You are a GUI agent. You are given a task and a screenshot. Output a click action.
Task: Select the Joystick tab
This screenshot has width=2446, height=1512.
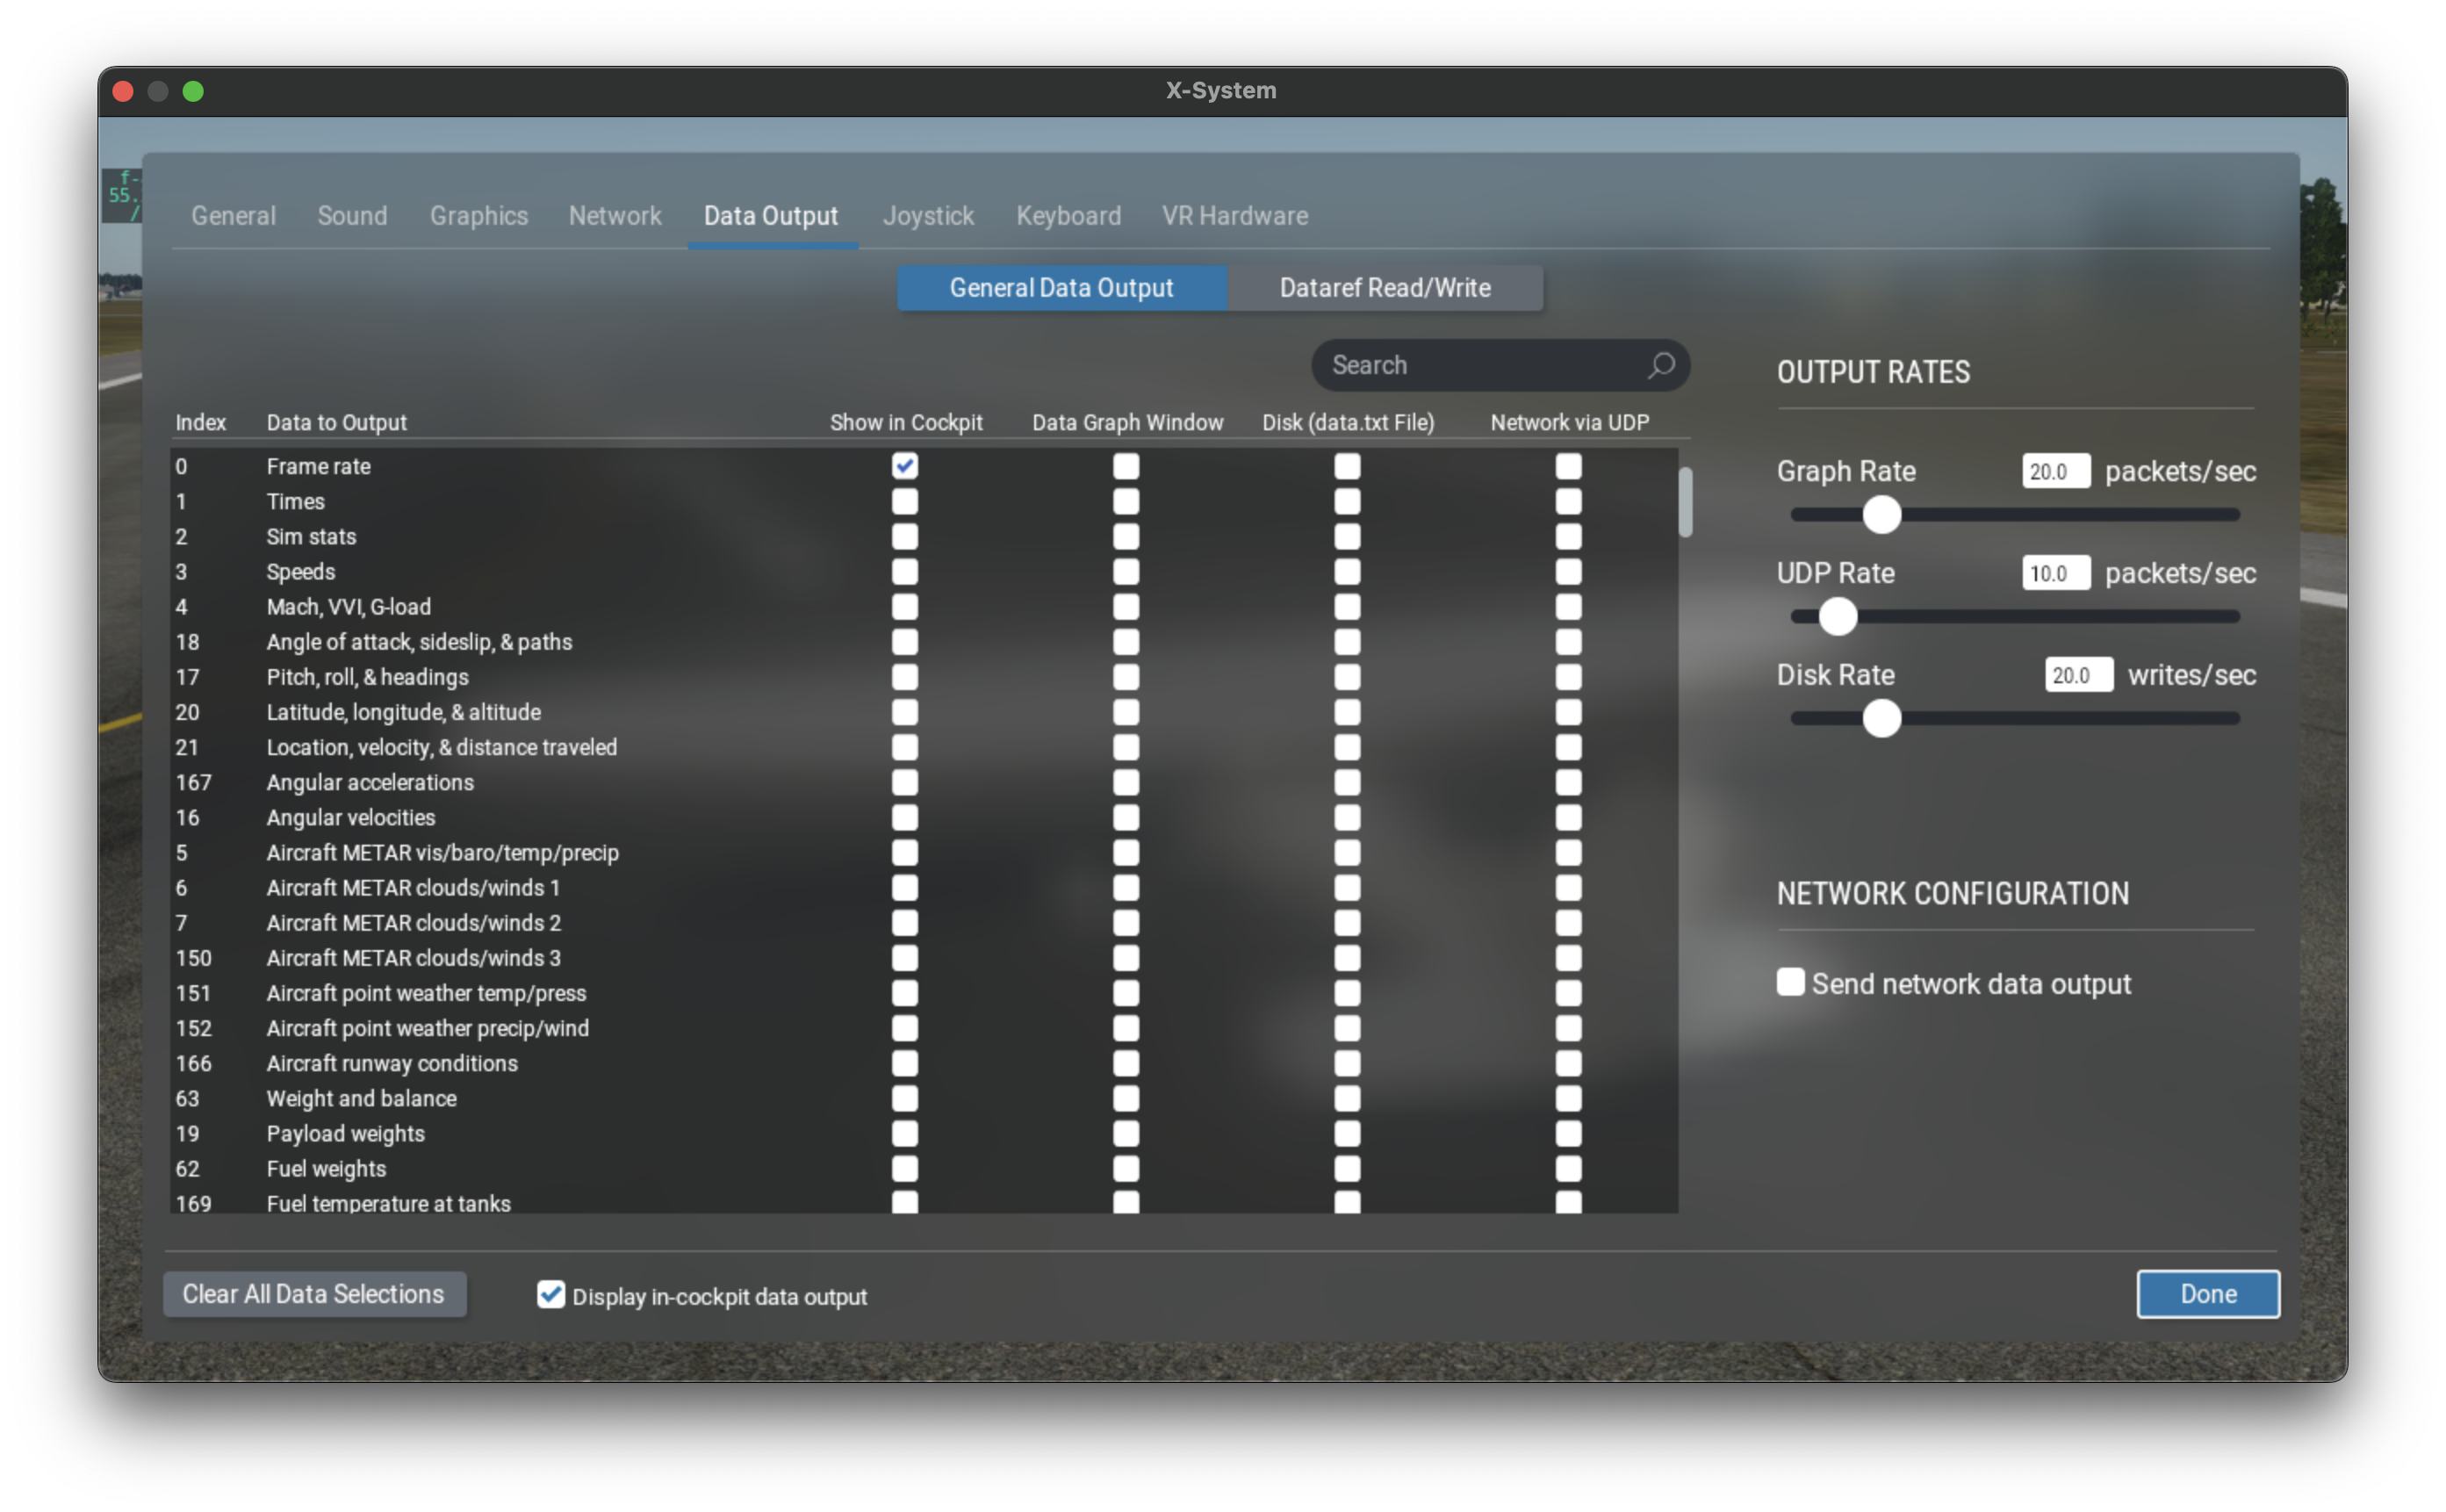coord(928,216)
